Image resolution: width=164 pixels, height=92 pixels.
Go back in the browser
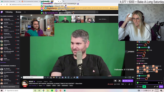point(1,5)
